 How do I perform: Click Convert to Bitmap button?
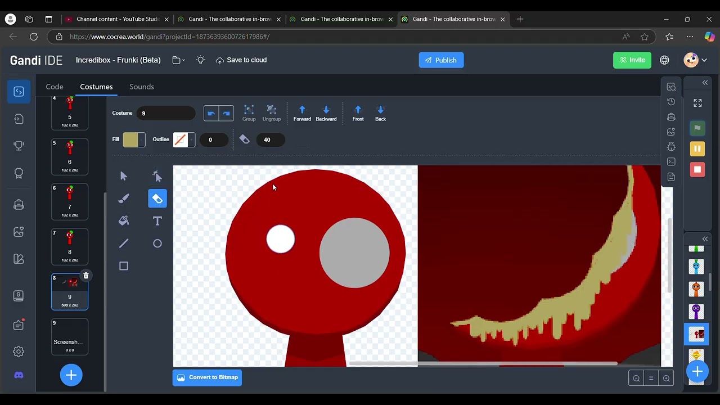[208, 377]
